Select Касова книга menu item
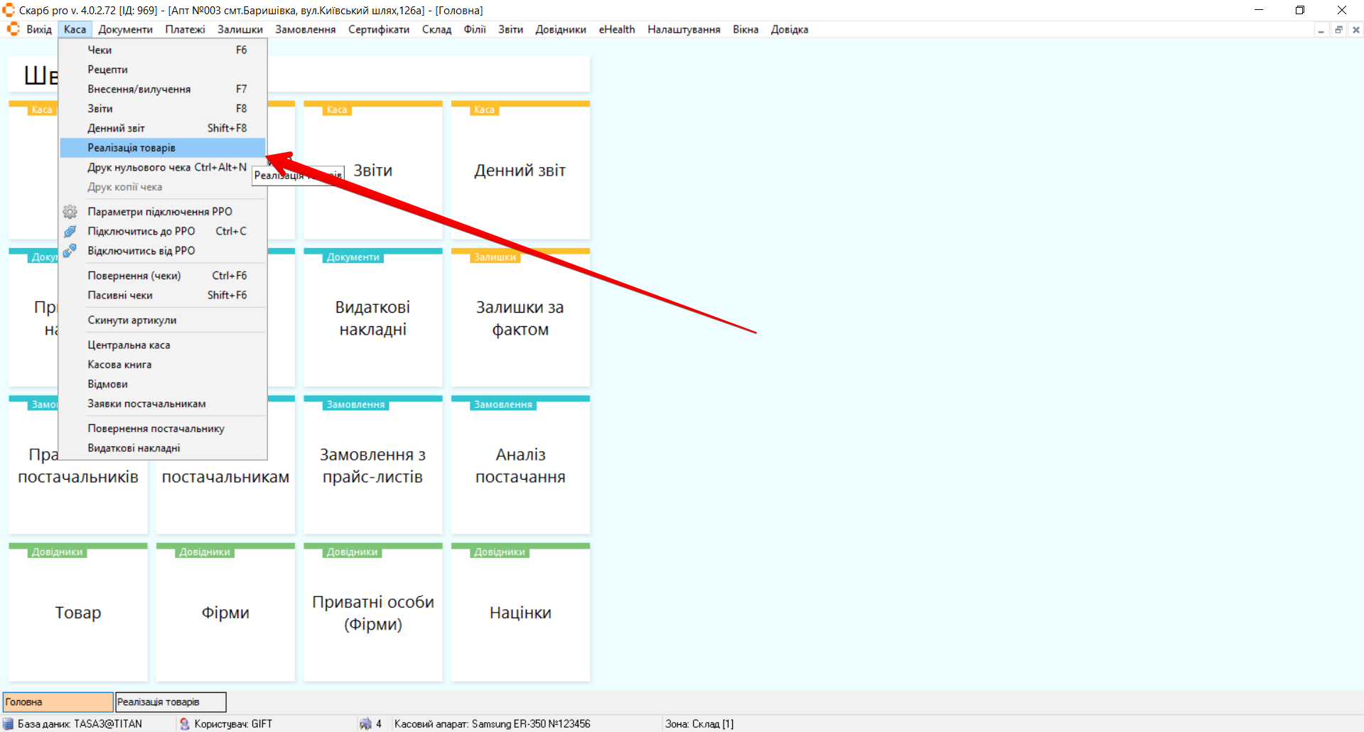 click(119, 365)
